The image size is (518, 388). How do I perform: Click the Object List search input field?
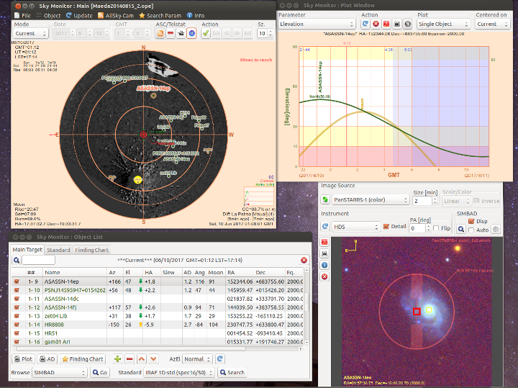click(38, 260)
